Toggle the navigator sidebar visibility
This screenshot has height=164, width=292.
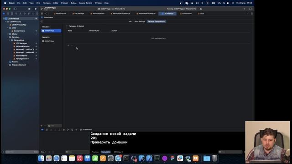pos(15,9)
